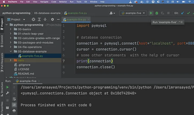Viewport: 194px width, 115px height.
Task: Commit changes with Git checkmark icon
Action: click(188, 13)
